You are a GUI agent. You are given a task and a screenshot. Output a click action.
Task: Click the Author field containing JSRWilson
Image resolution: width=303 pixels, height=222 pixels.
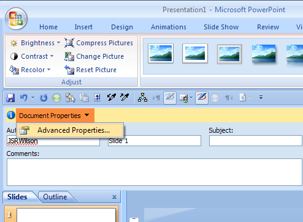click(x=53, y=141)
